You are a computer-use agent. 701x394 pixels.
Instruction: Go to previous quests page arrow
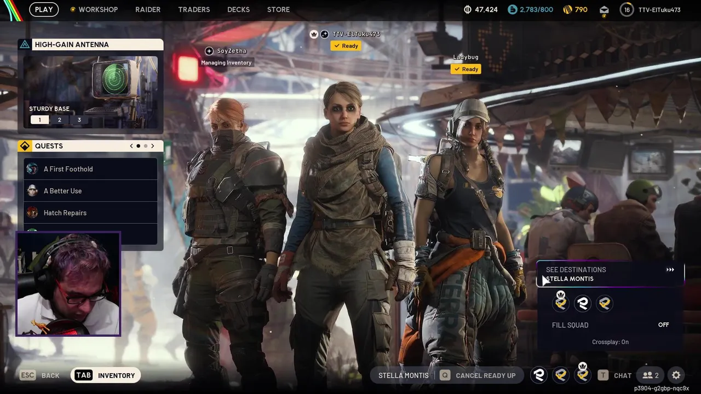click(131, 146)
